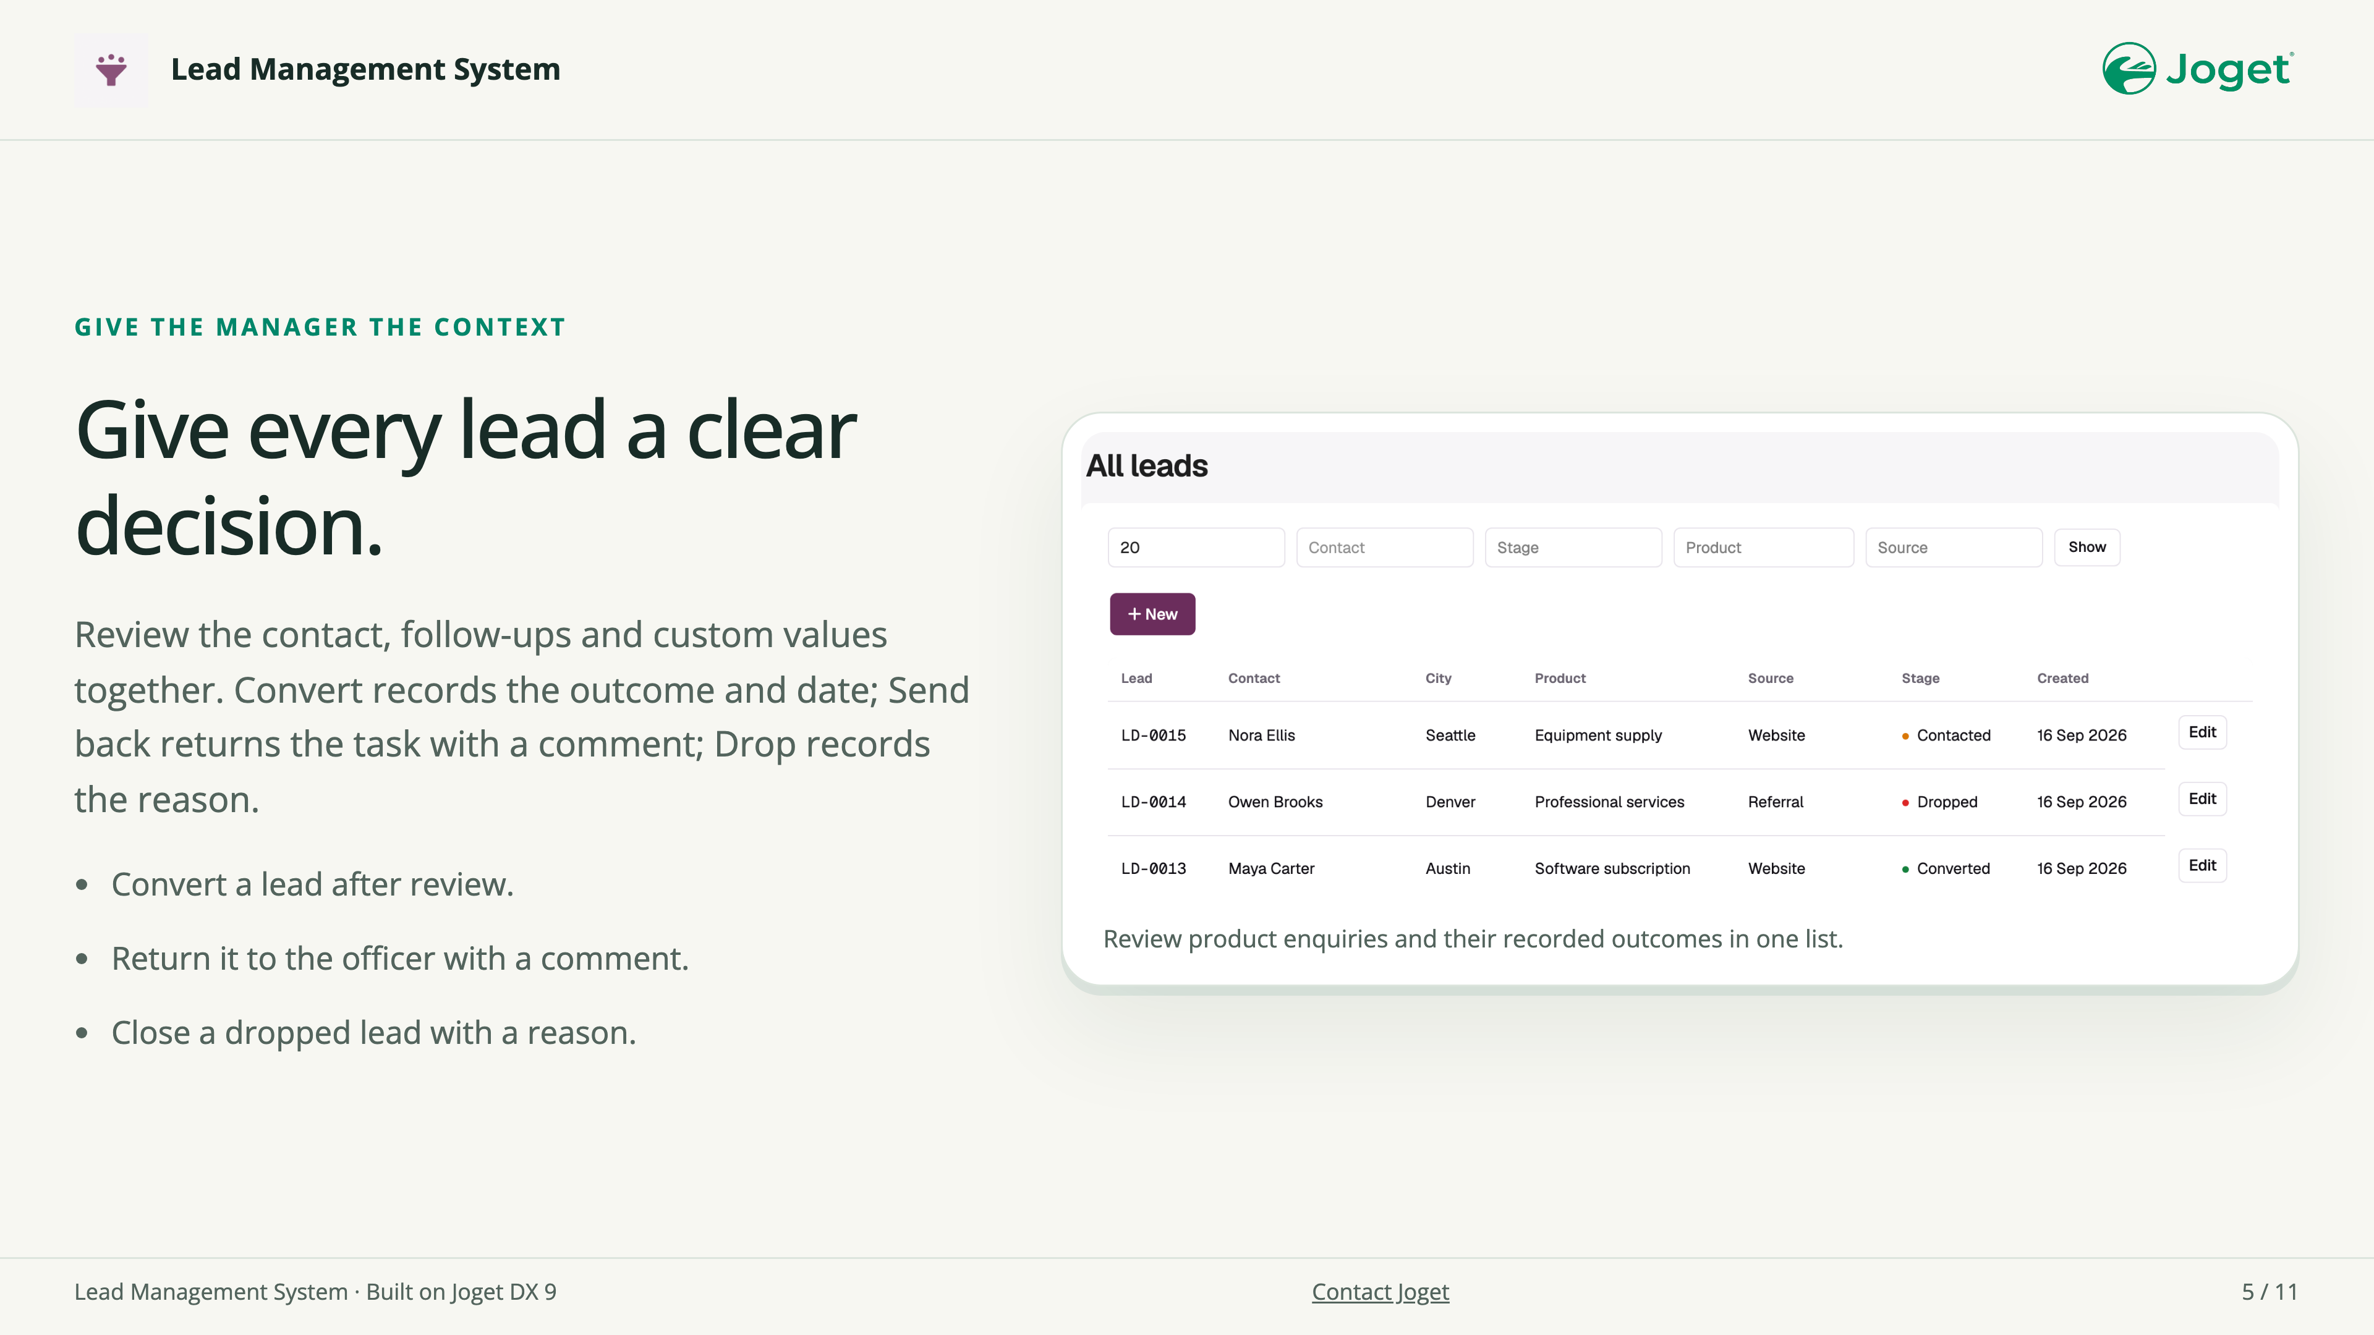Image resolution: width=2374 pixels, height=1335 pixels.
Task: Click the Lead column header
Action: tap(1136, 678)
